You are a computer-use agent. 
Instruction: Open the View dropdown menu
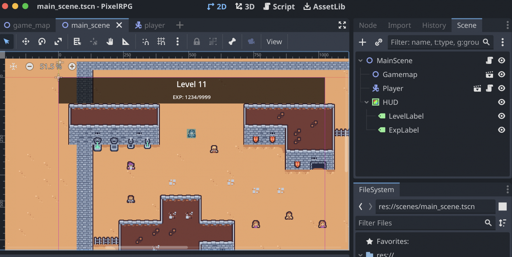(x=274, y=42)
